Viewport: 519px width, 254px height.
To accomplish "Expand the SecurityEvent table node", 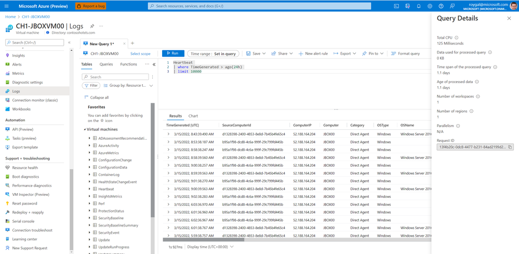I will click(90, 233).
